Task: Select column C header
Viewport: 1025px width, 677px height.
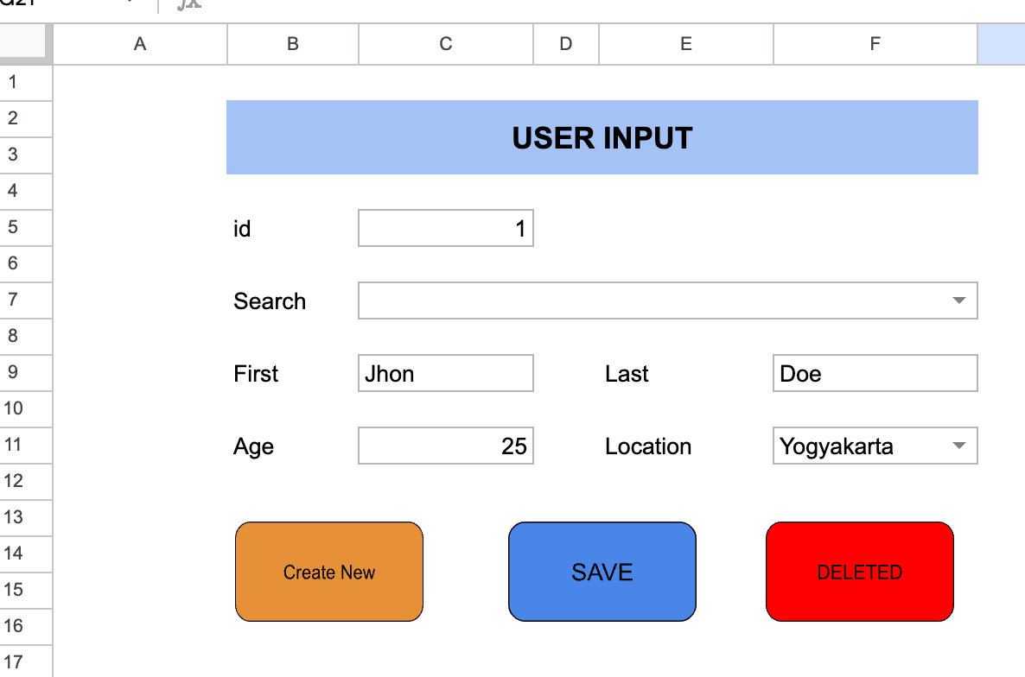Action: pyautogui.click(x=445, y=44)
